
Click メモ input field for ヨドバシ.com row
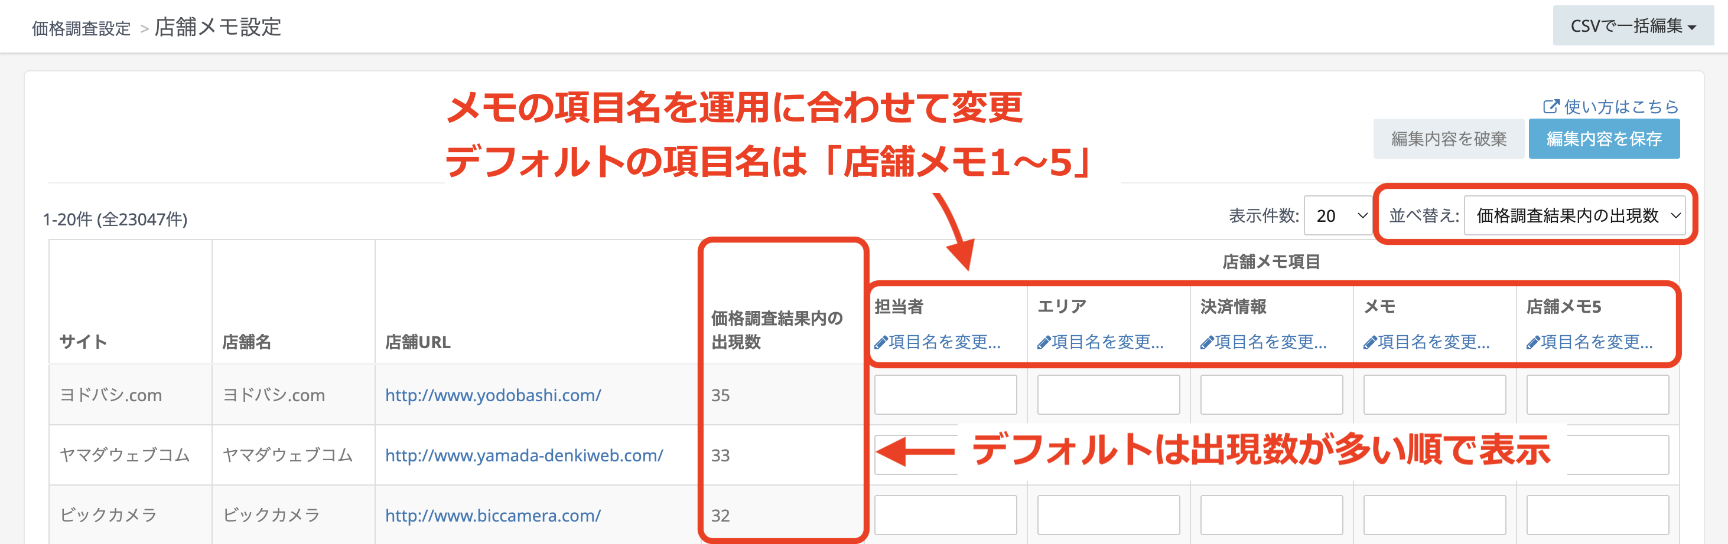(x=1434, y=395)
